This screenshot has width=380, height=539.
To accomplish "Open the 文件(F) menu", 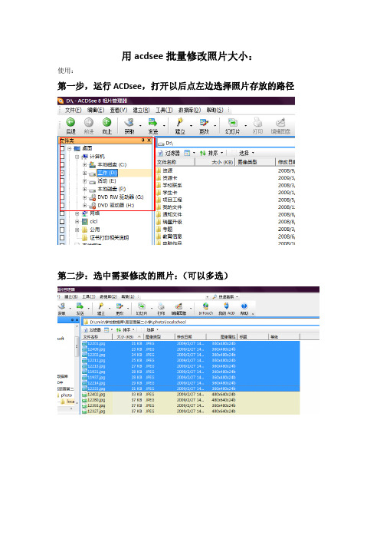I will tap(73, 110).
